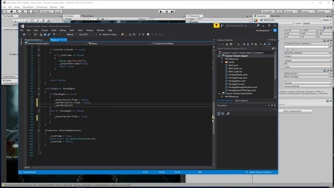Switch to Team Explorer tab

click(241, 101)
